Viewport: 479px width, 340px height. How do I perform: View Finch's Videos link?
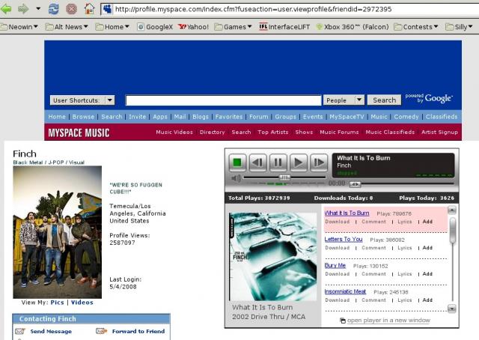click(x=82, y=303)
